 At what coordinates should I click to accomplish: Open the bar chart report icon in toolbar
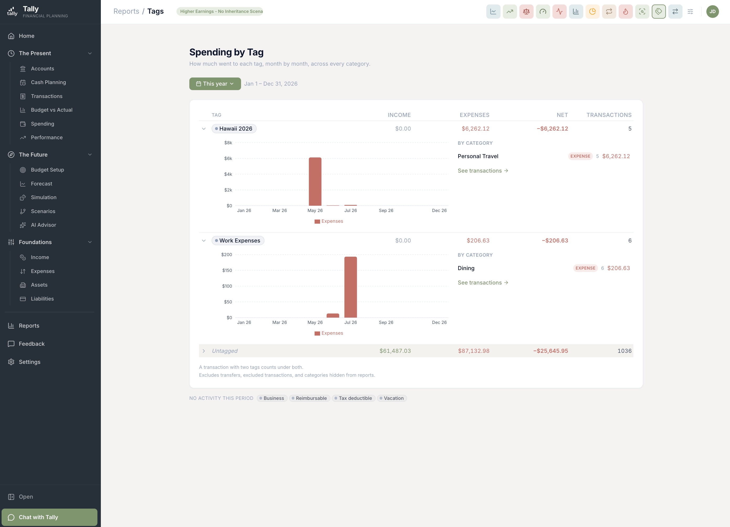[576, 12]
